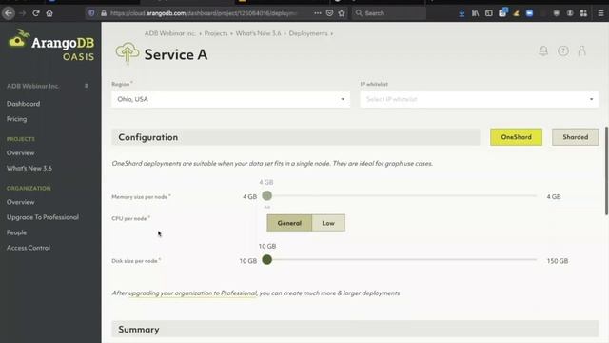Image resolution: width=609 pixels, height=343 pixels.
Task: Click ADB Webinar Inc. breadcrumb
Action: (169, 33)
